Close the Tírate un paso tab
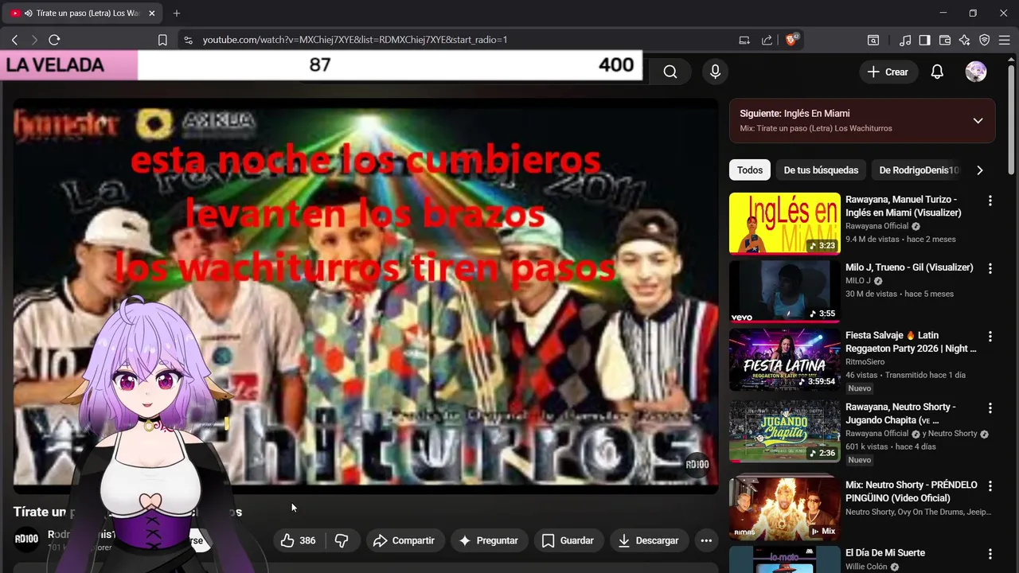 [x=152, y=14]
